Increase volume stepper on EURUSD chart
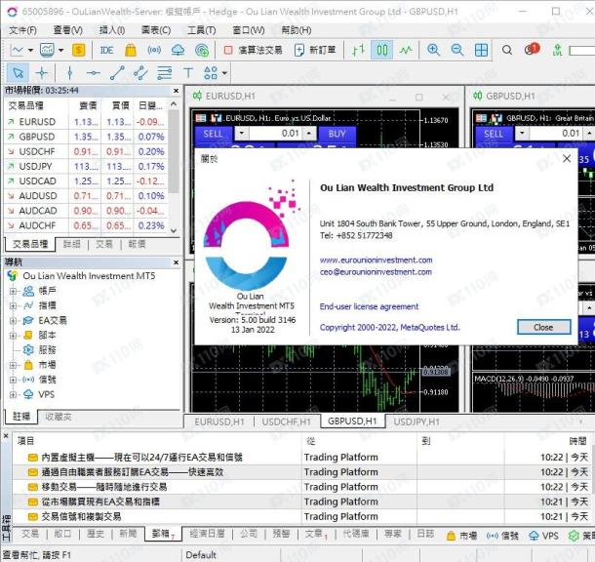 tap(309, 134)
